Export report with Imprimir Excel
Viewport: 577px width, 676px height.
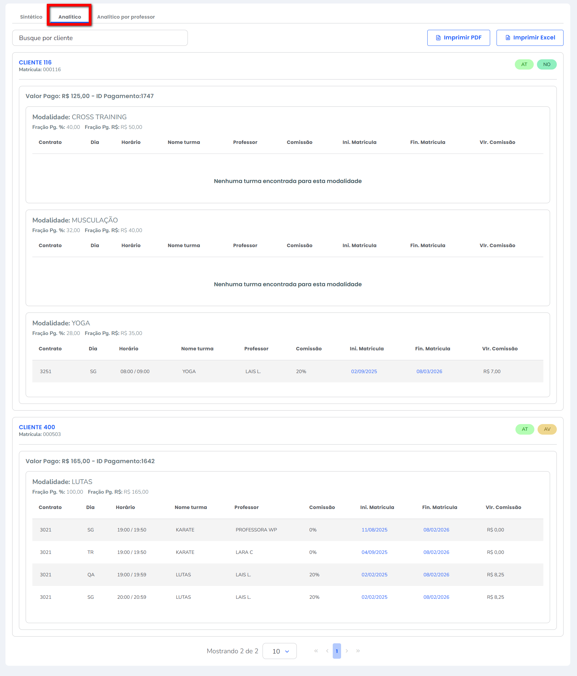coord(530,38)
